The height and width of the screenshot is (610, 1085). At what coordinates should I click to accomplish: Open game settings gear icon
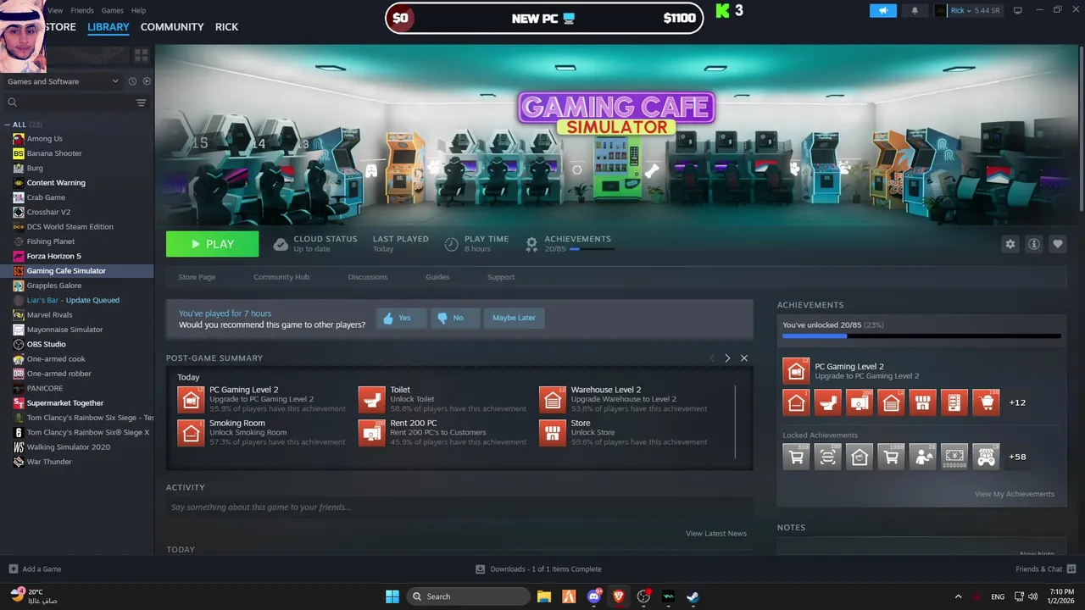[1010, 244]
